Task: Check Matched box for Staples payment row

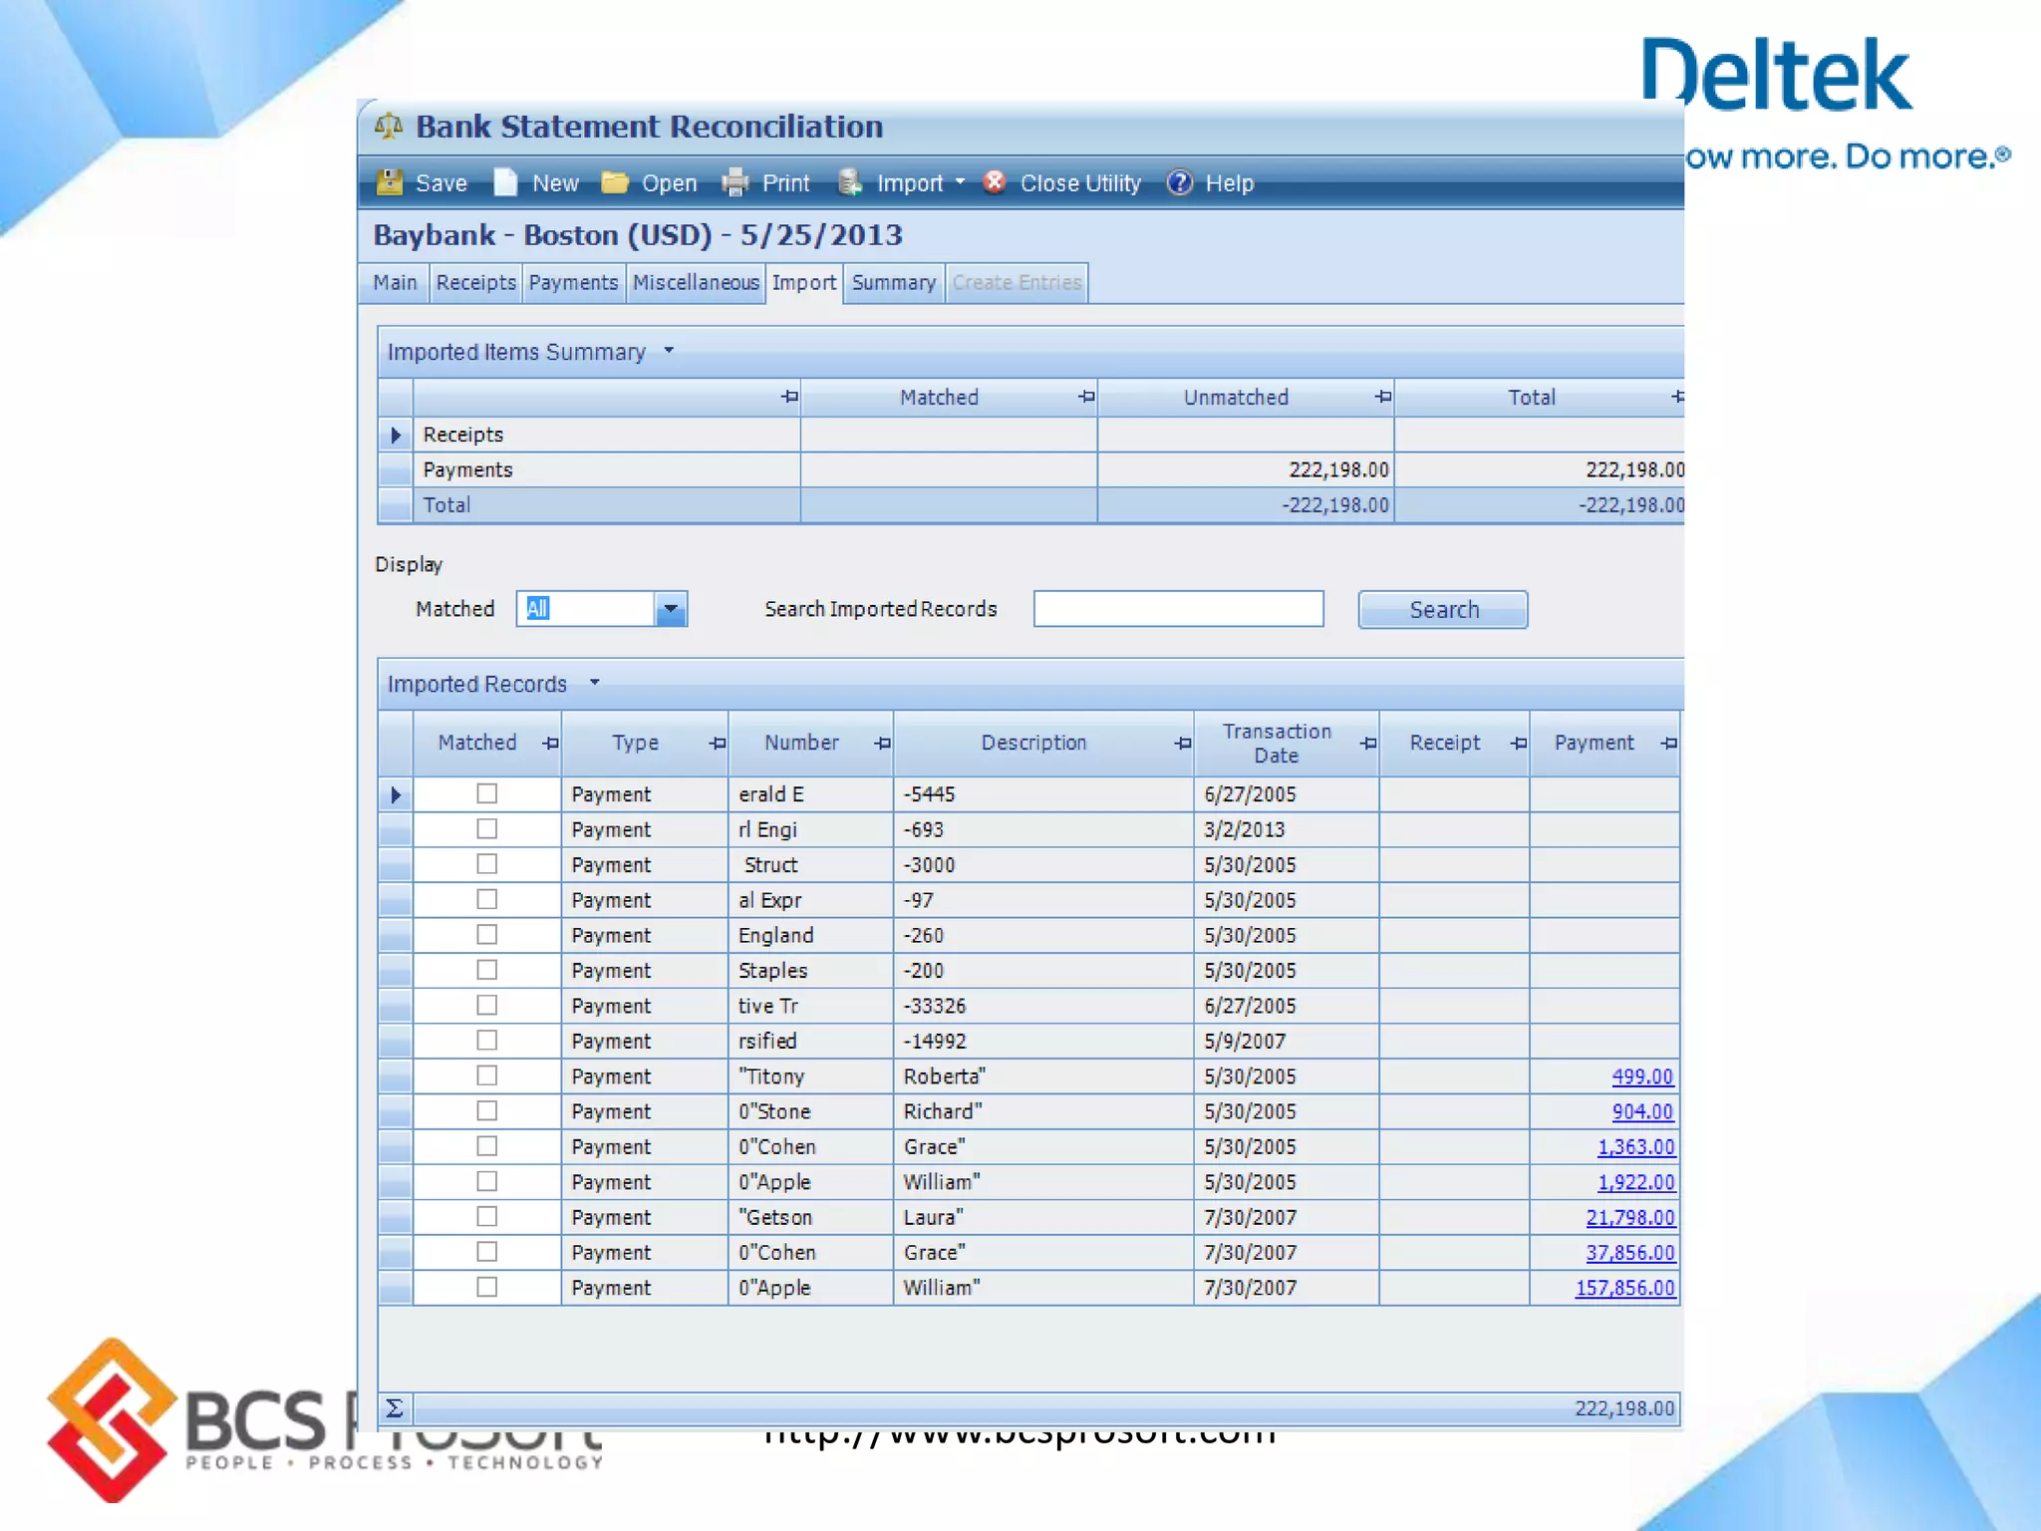Action: tap(486, 970)
